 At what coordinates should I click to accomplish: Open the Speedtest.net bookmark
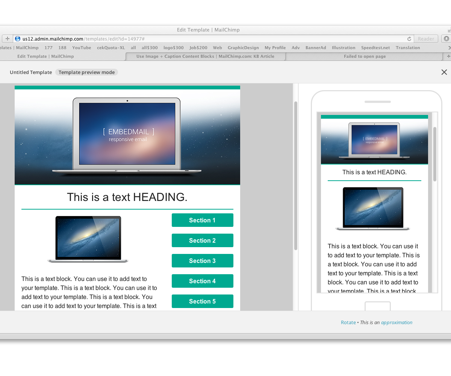[x=375, y=48]
